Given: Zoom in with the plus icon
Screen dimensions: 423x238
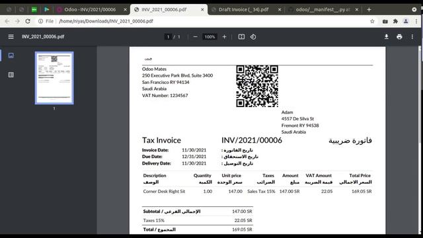Looking at the screenshot, I should pos(224,37).
